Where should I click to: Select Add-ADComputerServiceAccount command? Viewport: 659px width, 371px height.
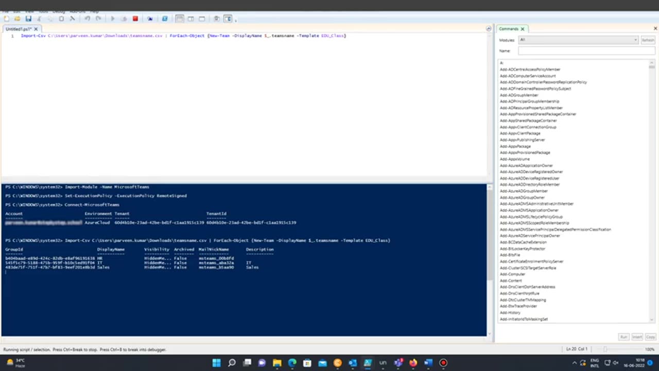(x=528, y=76)
